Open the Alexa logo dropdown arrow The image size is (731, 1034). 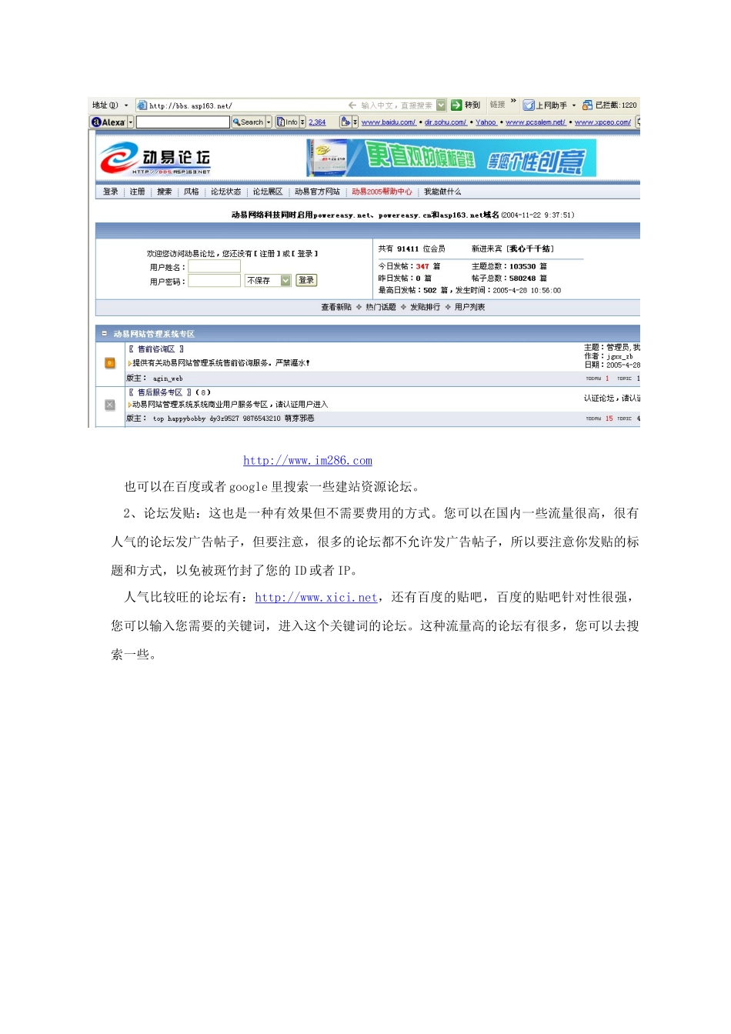[131, 122]
